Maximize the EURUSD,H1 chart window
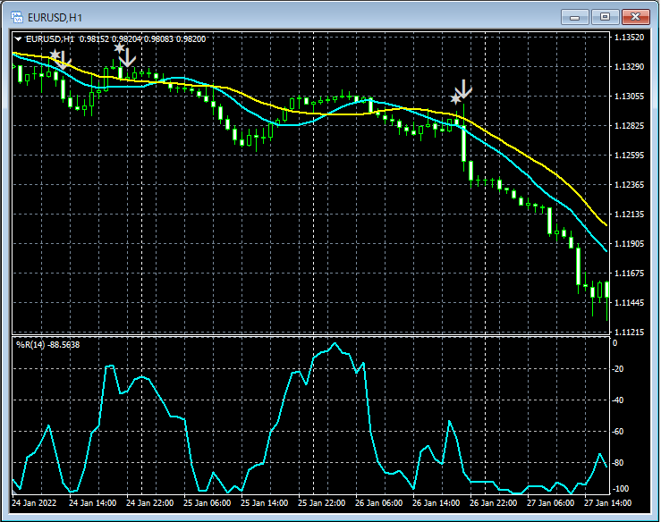661x522 pixels. 605,16
